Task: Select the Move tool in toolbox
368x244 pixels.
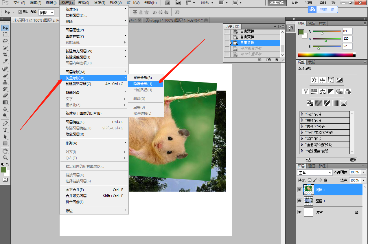Action: point(5,28)
